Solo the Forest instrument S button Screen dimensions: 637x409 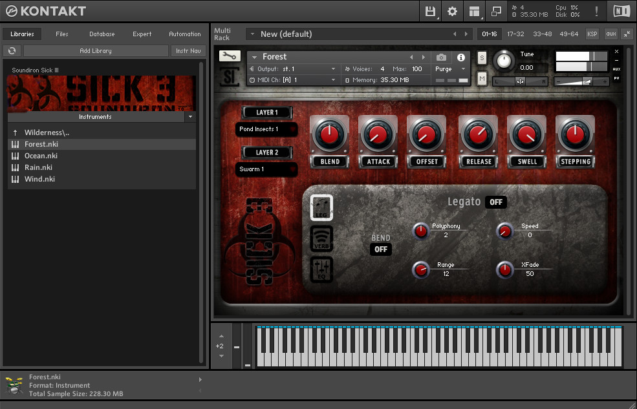(x=482, y=58)
